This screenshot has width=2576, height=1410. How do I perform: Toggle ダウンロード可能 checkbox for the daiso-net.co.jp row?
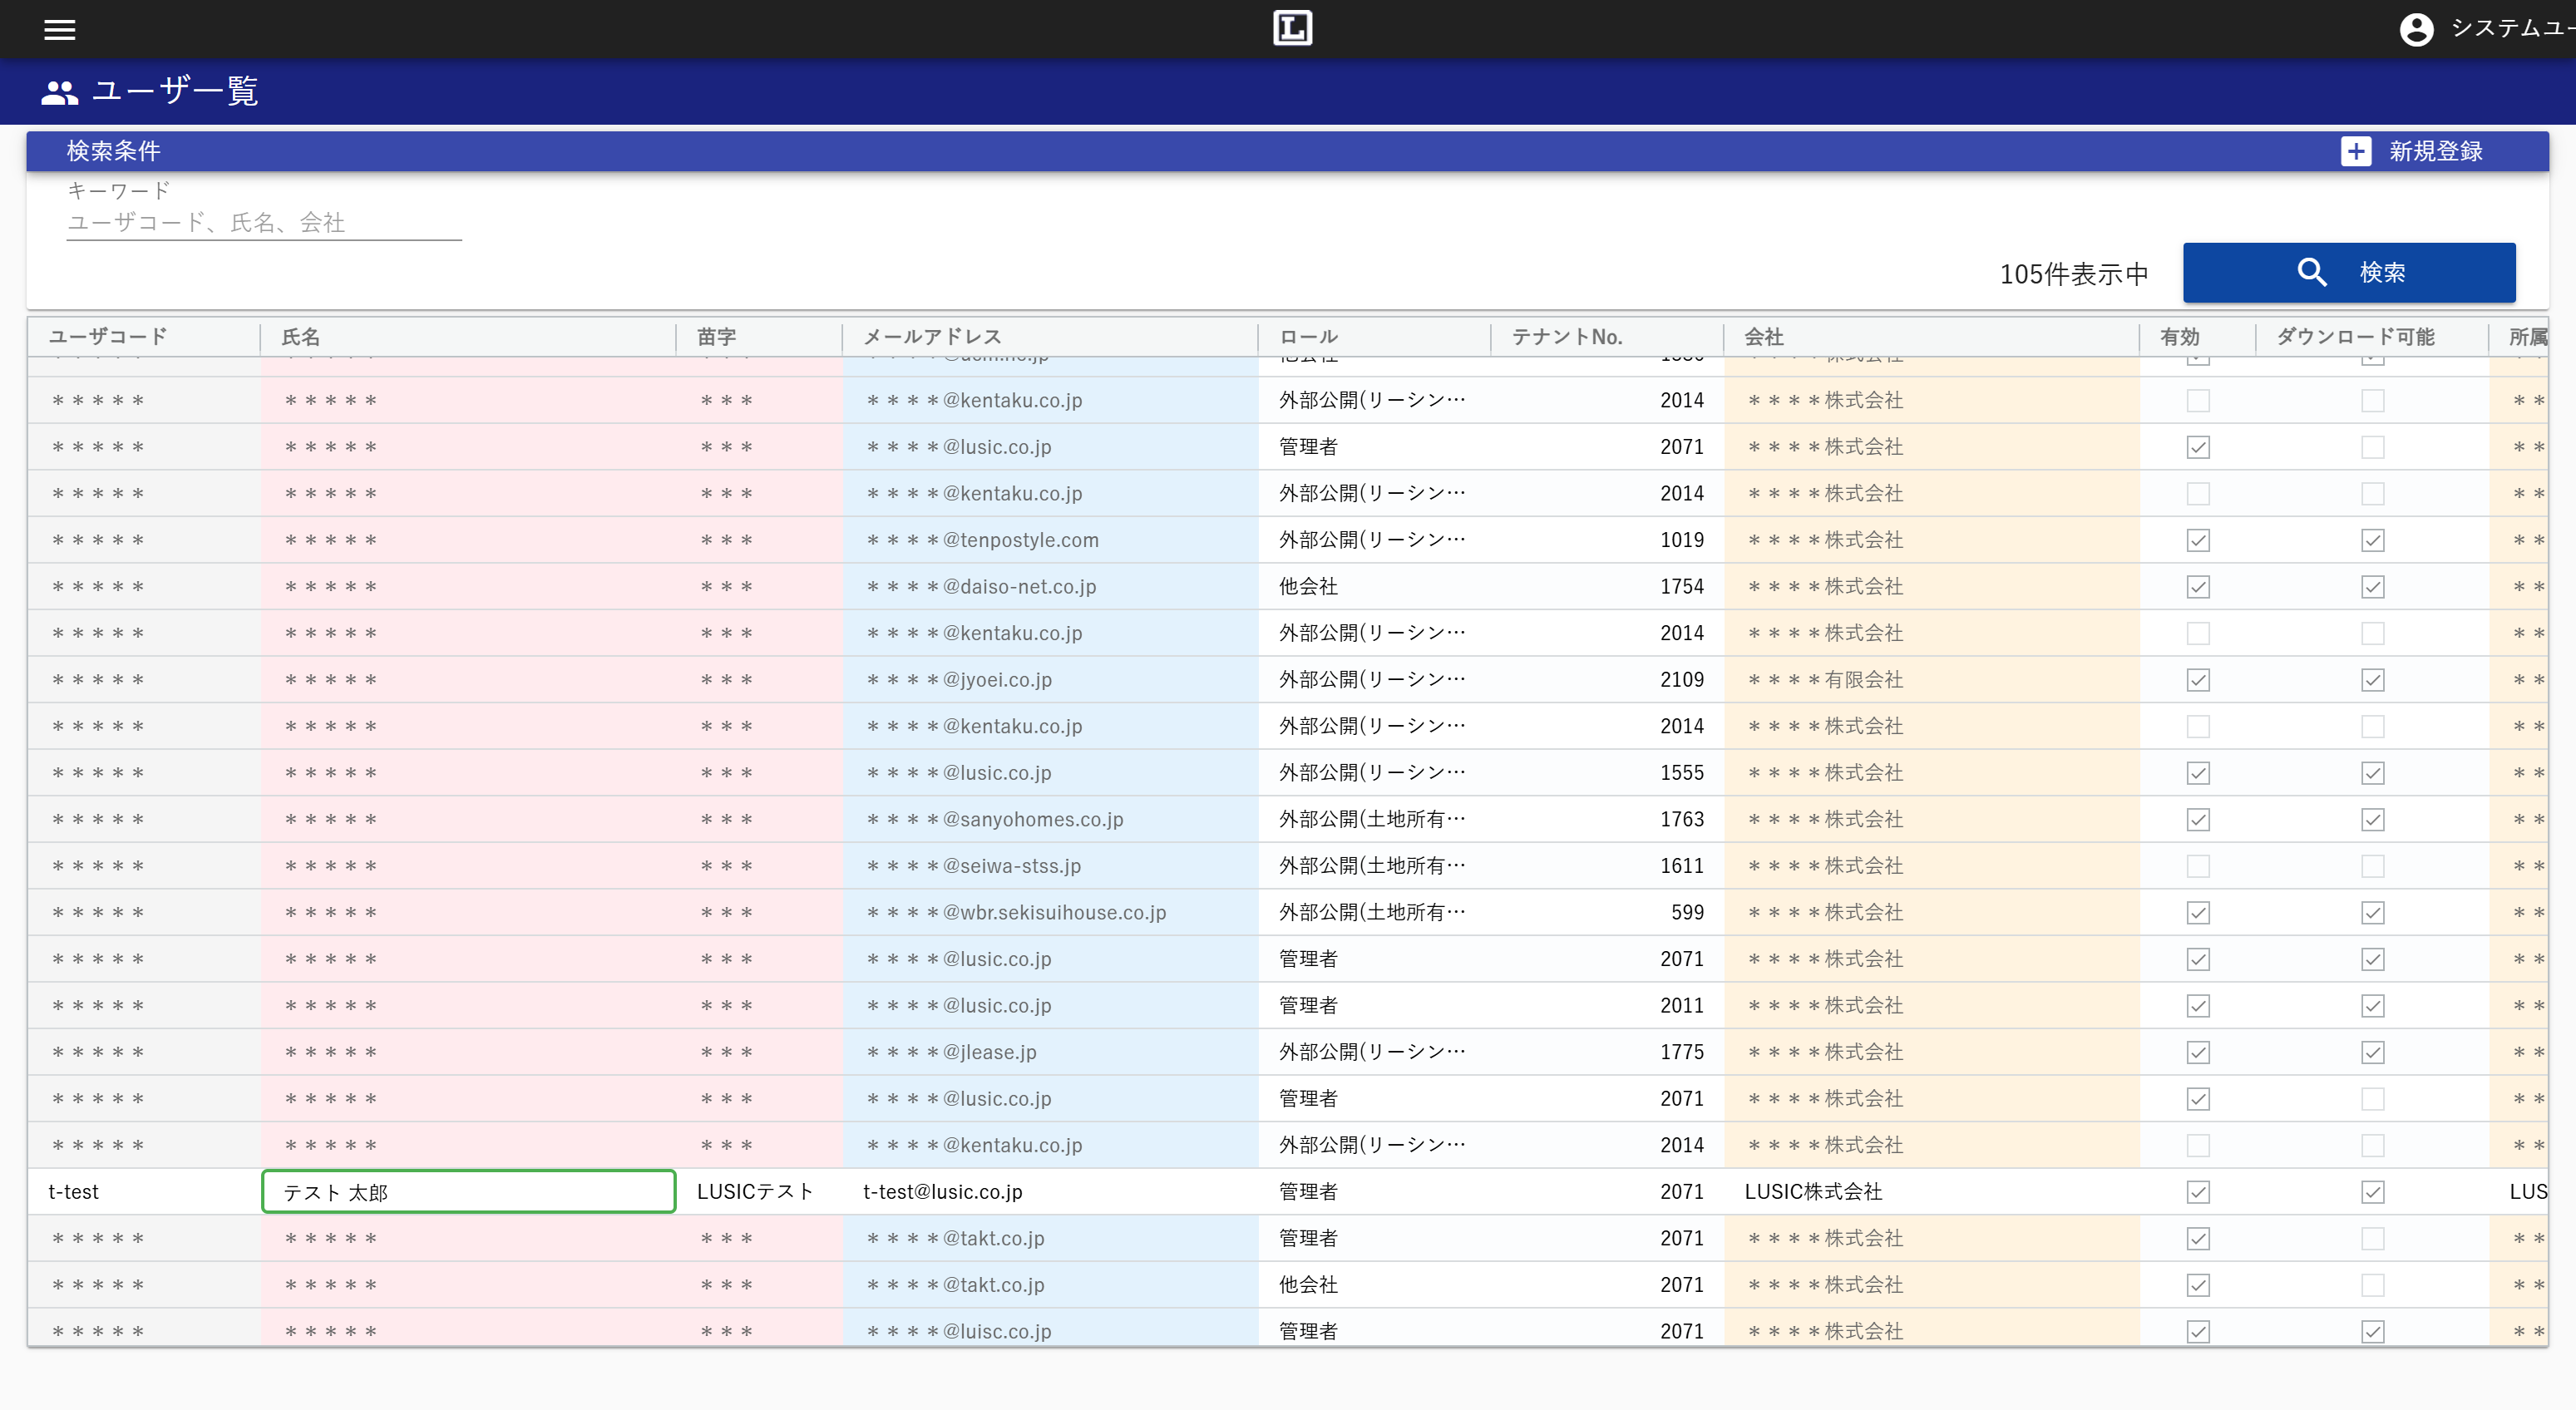pyautogui.click(x=2372, y=587)
